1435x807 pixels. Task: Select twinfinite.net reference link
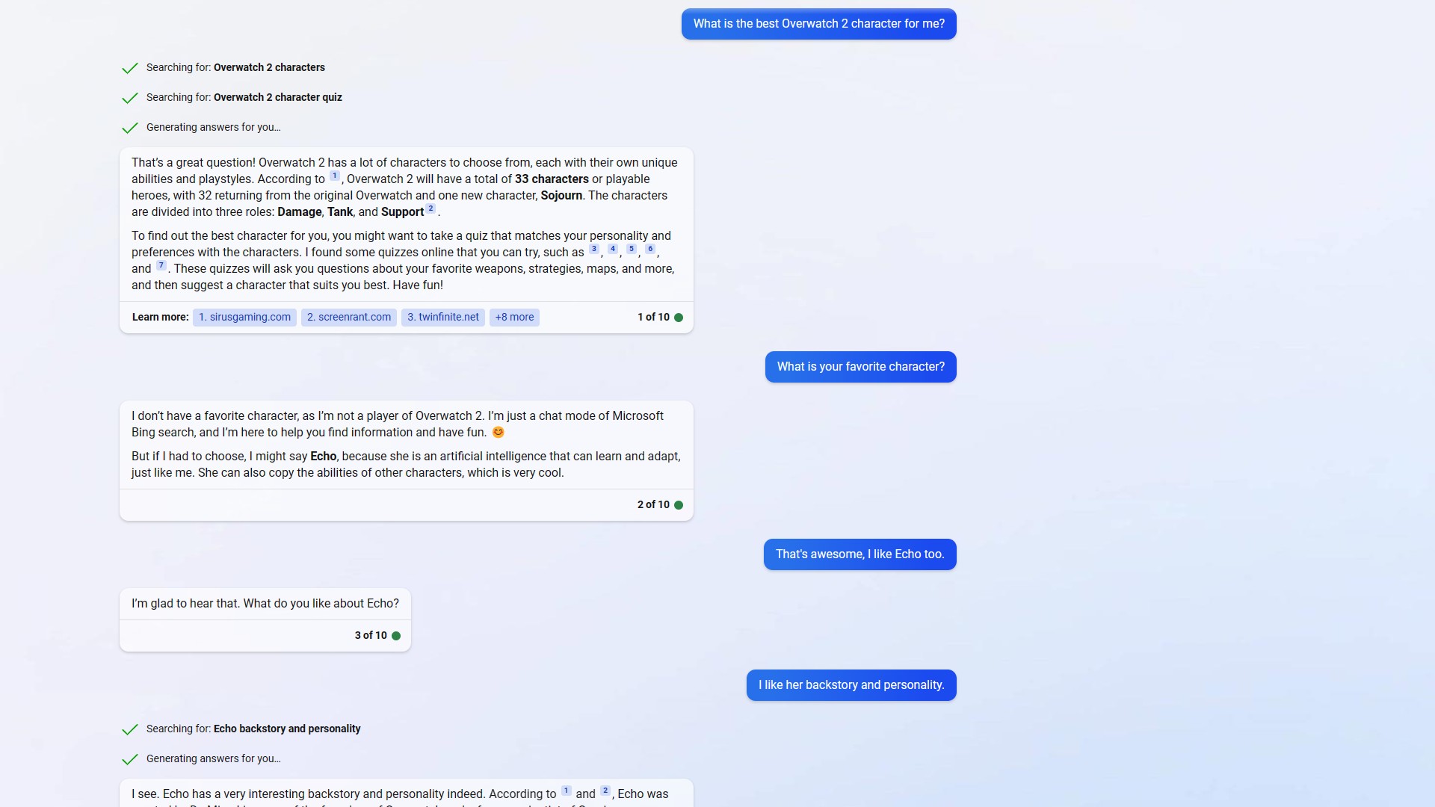[442, 318]
